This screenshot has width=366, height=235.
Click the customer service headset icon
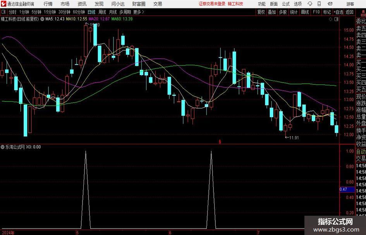point(310,4)
